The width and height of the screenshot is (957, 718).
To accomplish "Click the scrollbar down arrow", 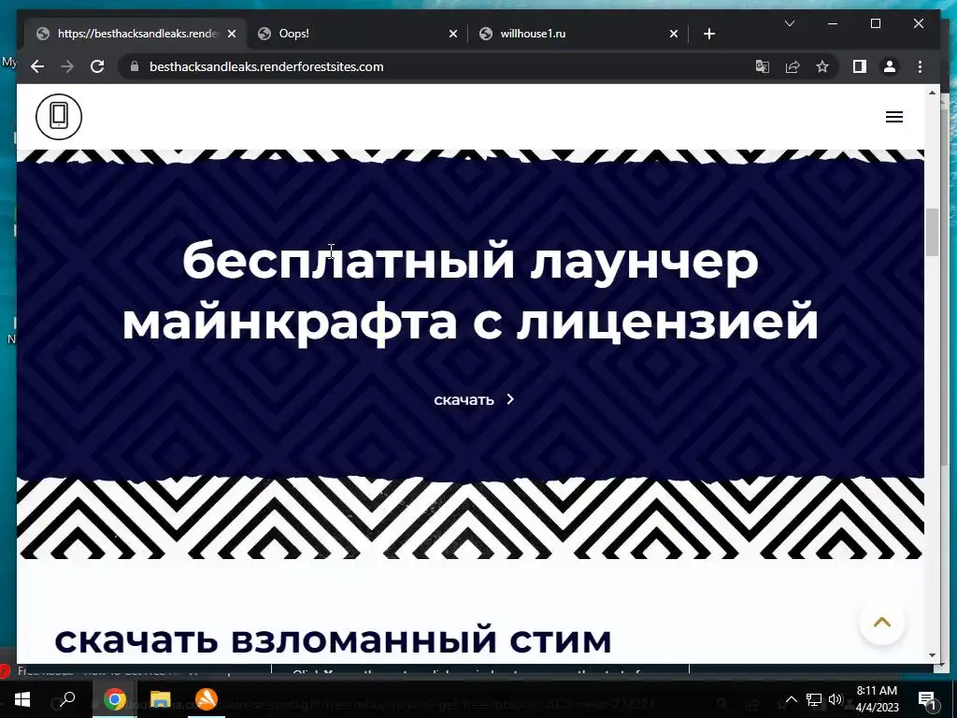I will [x=932, y=655].
